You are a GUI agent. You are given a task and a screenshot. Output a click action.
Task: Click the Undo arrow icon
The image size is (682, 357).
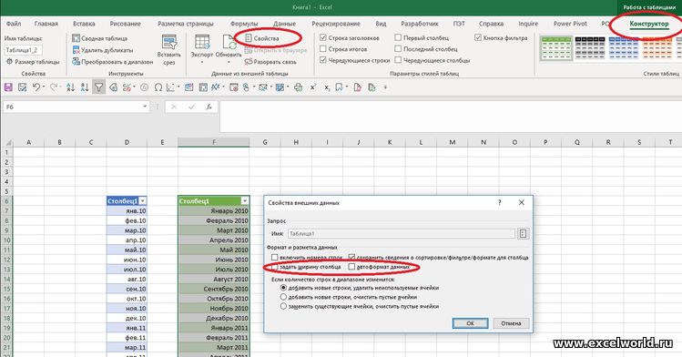click(36, 87)
